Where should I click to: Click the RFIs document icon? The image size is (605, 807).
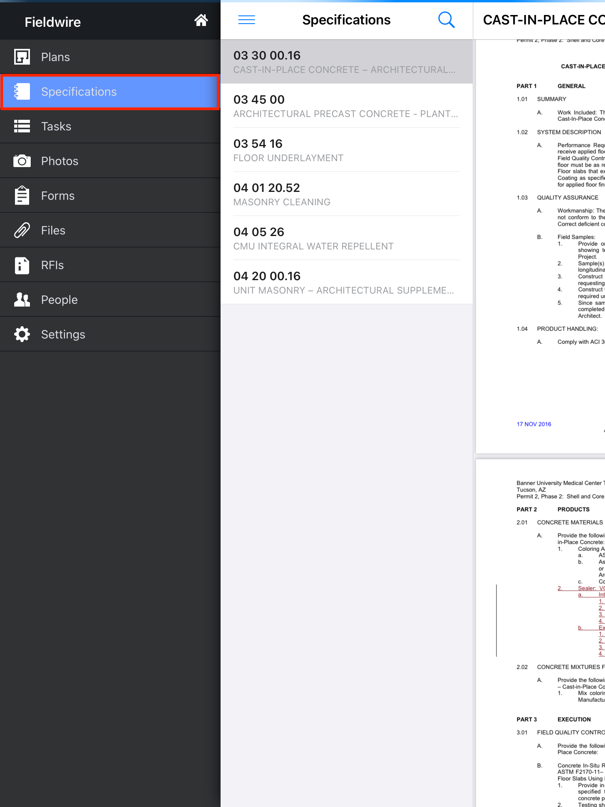[22, 265]
